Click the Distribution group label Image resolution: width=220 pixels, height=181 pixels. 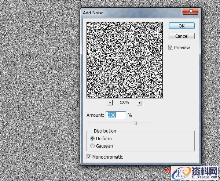[105, 131]
